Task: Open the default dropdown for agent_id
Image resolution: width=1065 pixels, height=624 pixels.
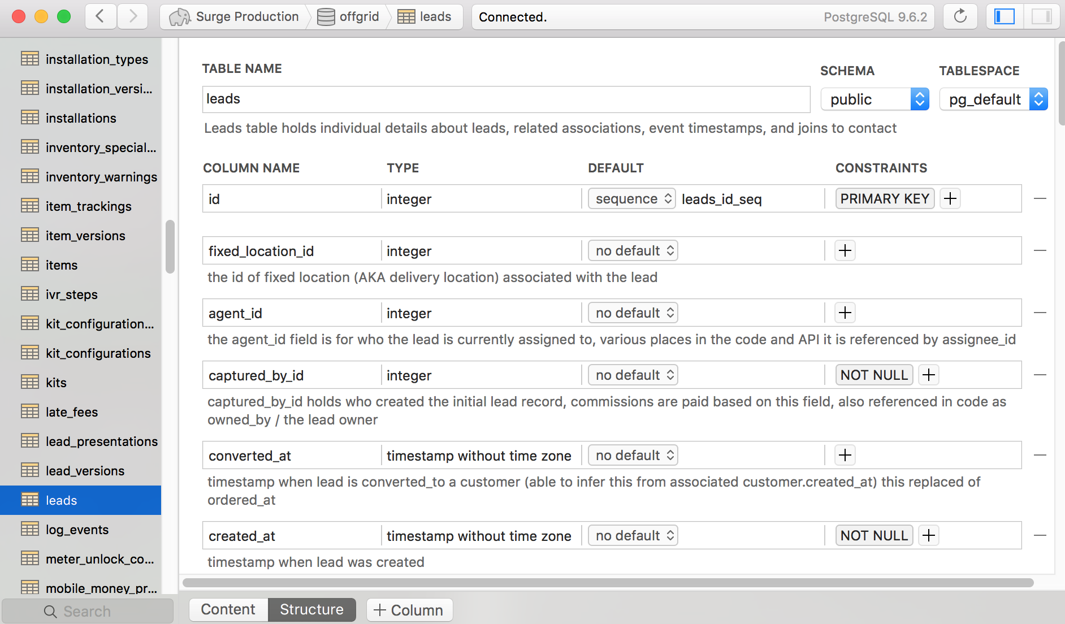Action: pyautogui.click(x=633, y=313)
